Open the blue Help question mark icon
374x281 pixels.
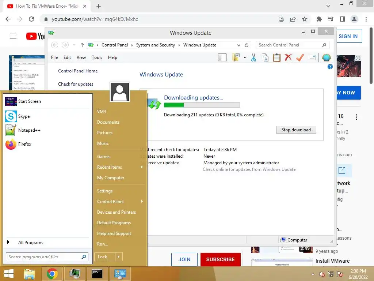(x=330, y=67)
